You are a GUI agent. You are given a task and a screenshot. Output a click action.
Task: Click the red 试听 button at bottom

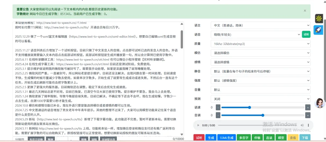click(199, 138)
